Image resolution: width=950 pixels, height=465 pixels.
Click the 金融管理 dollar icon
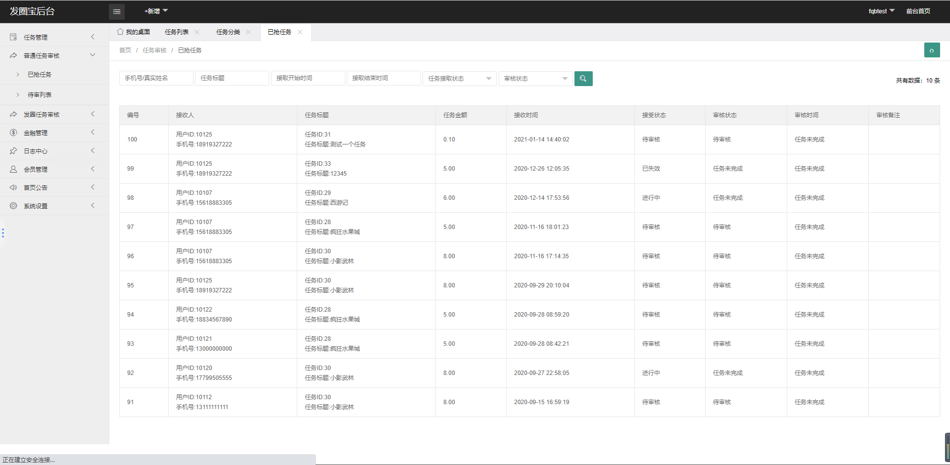13,133
